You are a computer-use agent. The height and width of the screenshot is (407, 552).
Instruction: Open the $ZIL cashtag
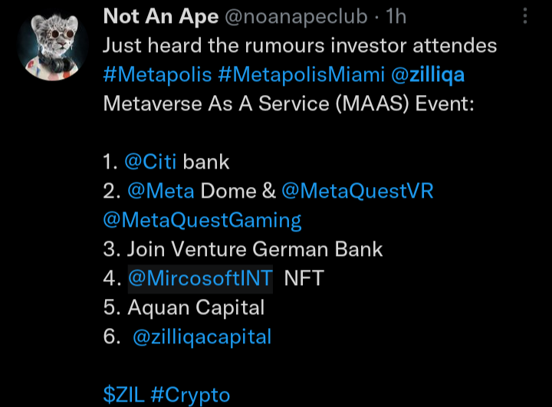[x=124, y=395]
